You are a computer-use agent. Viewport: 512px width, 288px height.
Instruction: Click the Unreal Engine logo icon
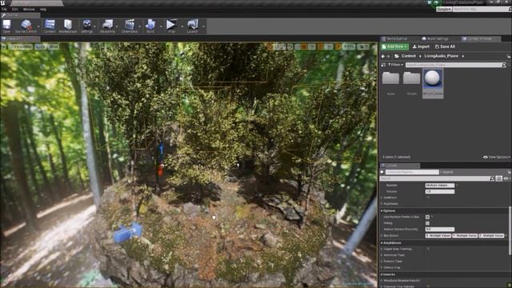[3, 3]
